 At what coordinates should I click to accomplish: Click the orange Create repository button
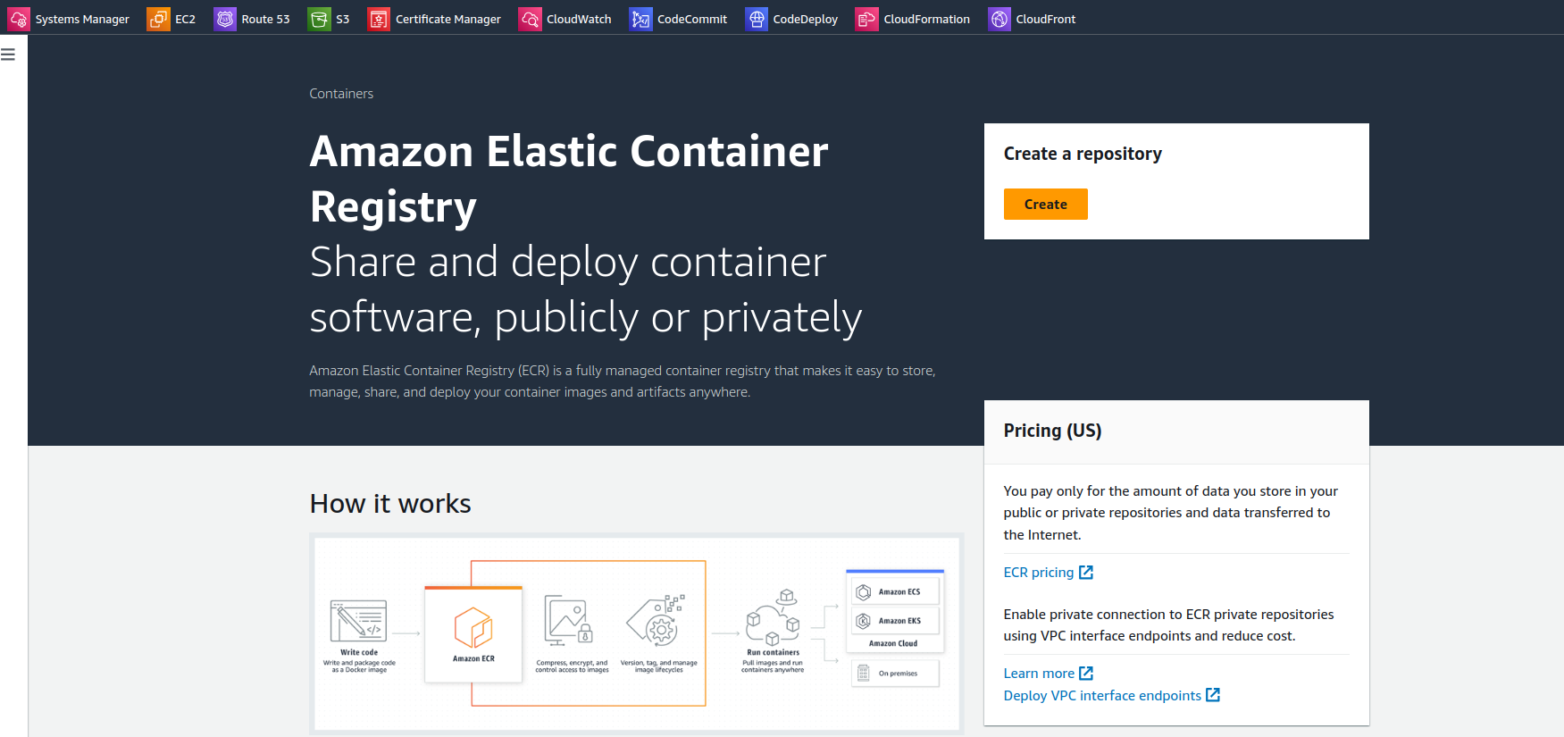point(1045,204)
